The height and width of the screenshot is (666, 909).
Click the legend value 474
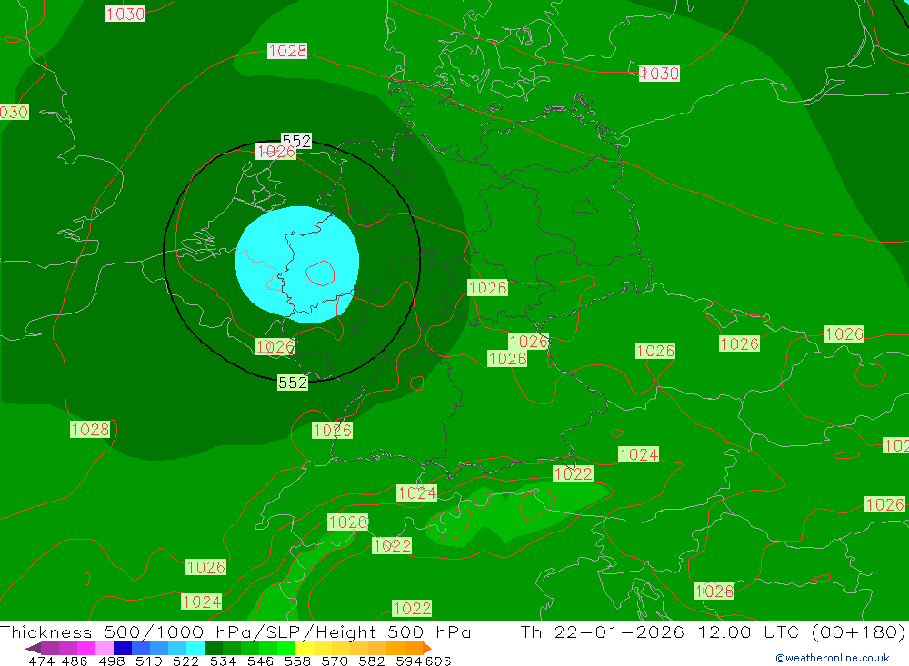[x=41, y=661]
